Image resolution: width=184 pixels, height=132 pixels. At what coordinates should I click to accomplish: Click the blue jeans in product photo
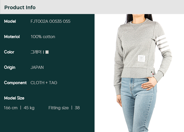(138, 105)
